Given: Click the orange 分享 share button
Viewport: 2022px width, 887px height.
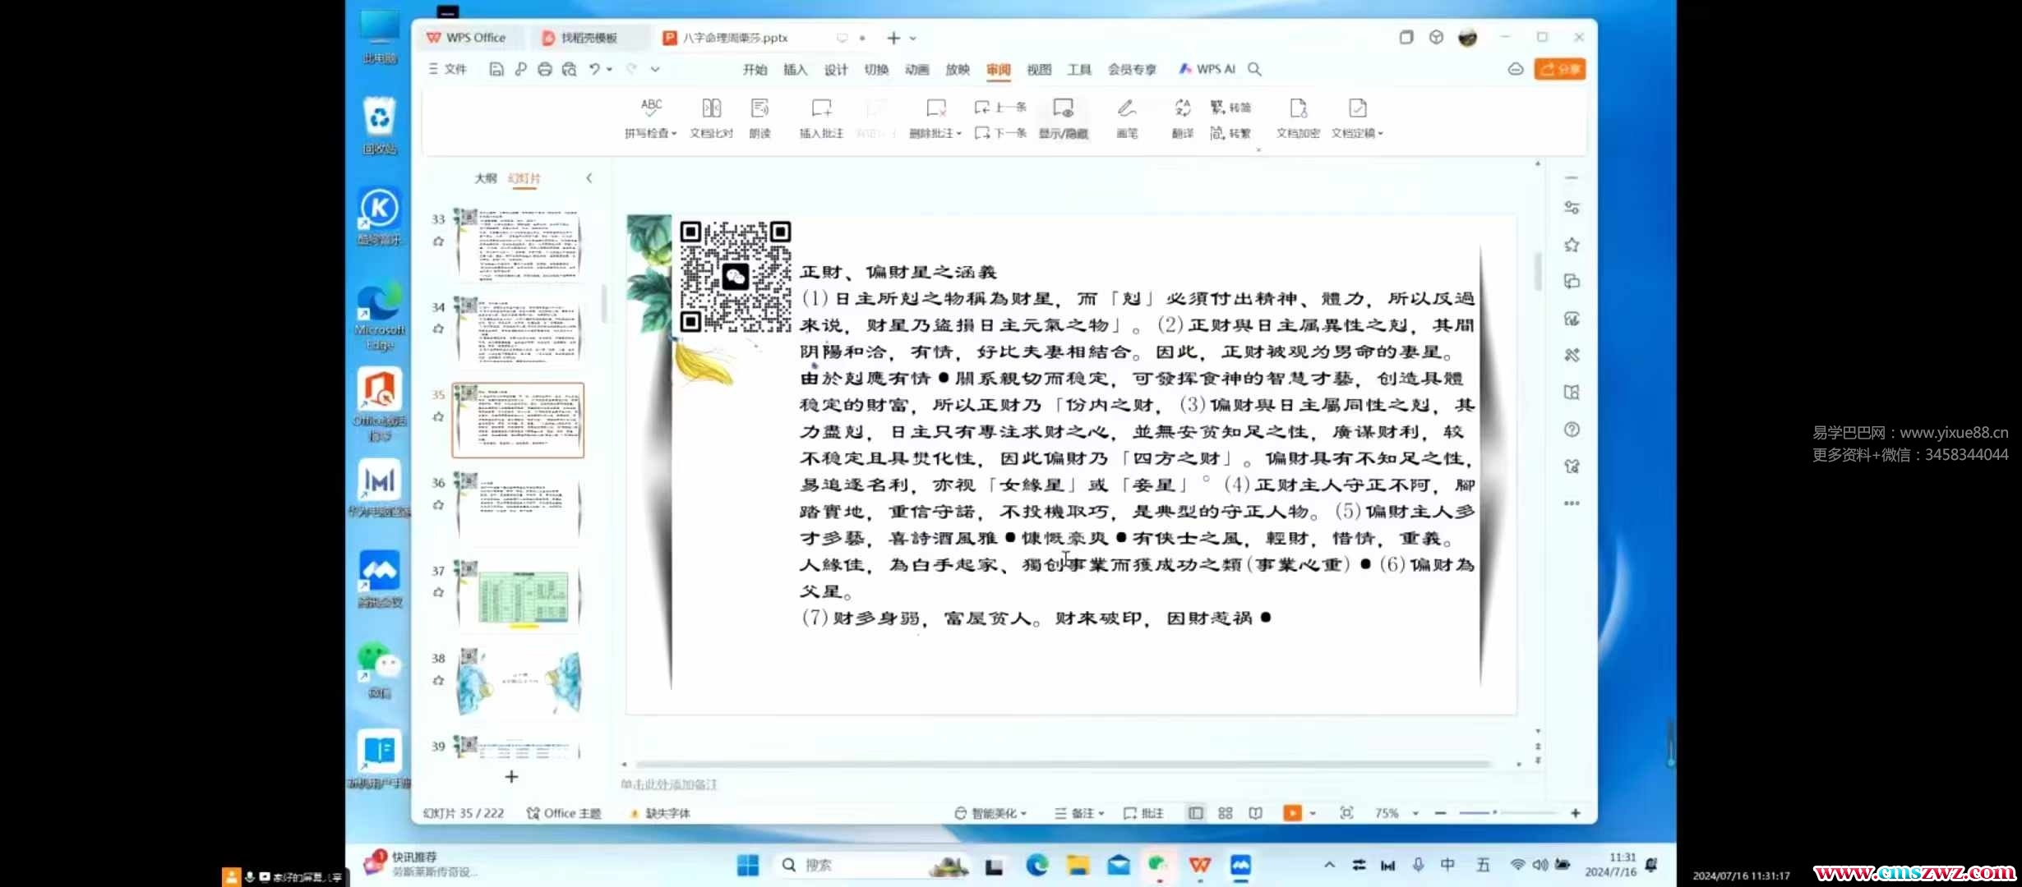Looking at the screenshot, I should tap(1559, 70).
